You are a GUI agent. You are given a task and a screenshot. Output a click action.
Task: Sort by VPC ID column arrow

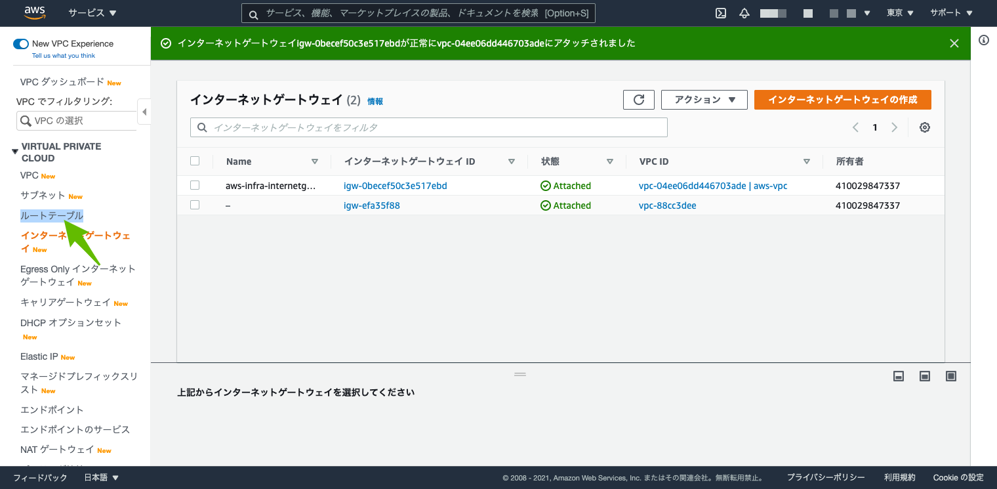pos(807,161)
